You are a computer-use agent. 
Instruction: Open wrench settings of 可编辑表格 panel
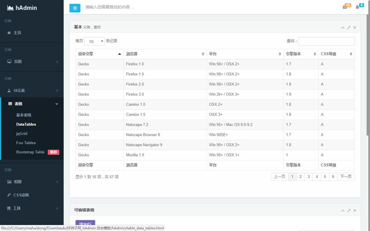click(x=349, y=210)
